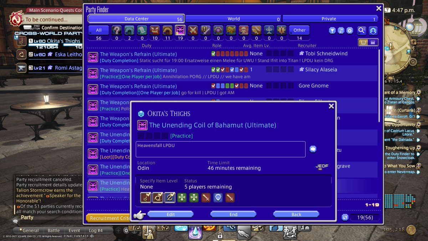Click the '5 players remaining' status
This screenshot has width=428, height=241.
pyautogui.click(x=208, y=187)
